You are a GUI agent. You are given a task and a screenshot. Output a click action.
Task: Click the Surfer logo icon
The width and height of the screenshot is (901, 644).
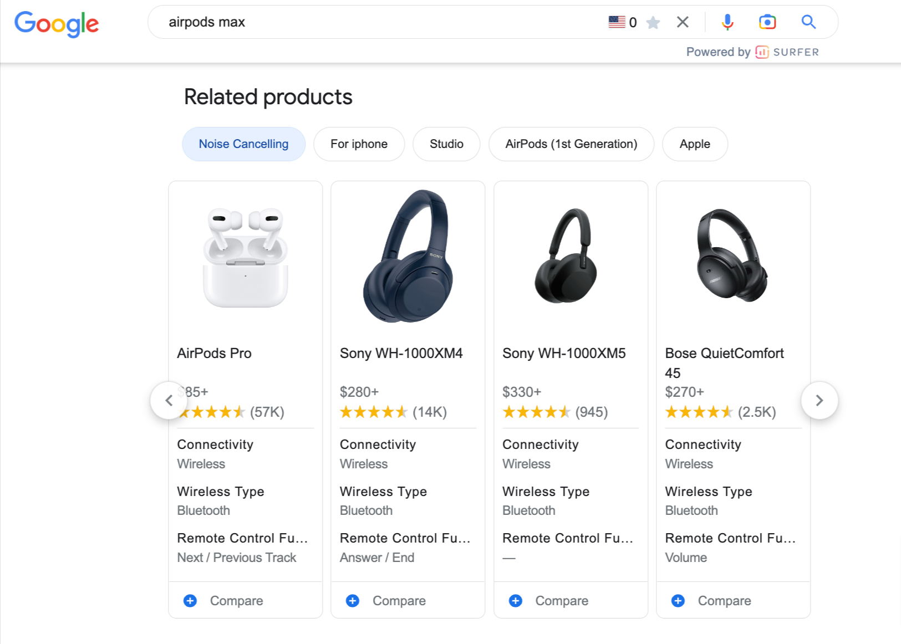(x=763, y=52)
